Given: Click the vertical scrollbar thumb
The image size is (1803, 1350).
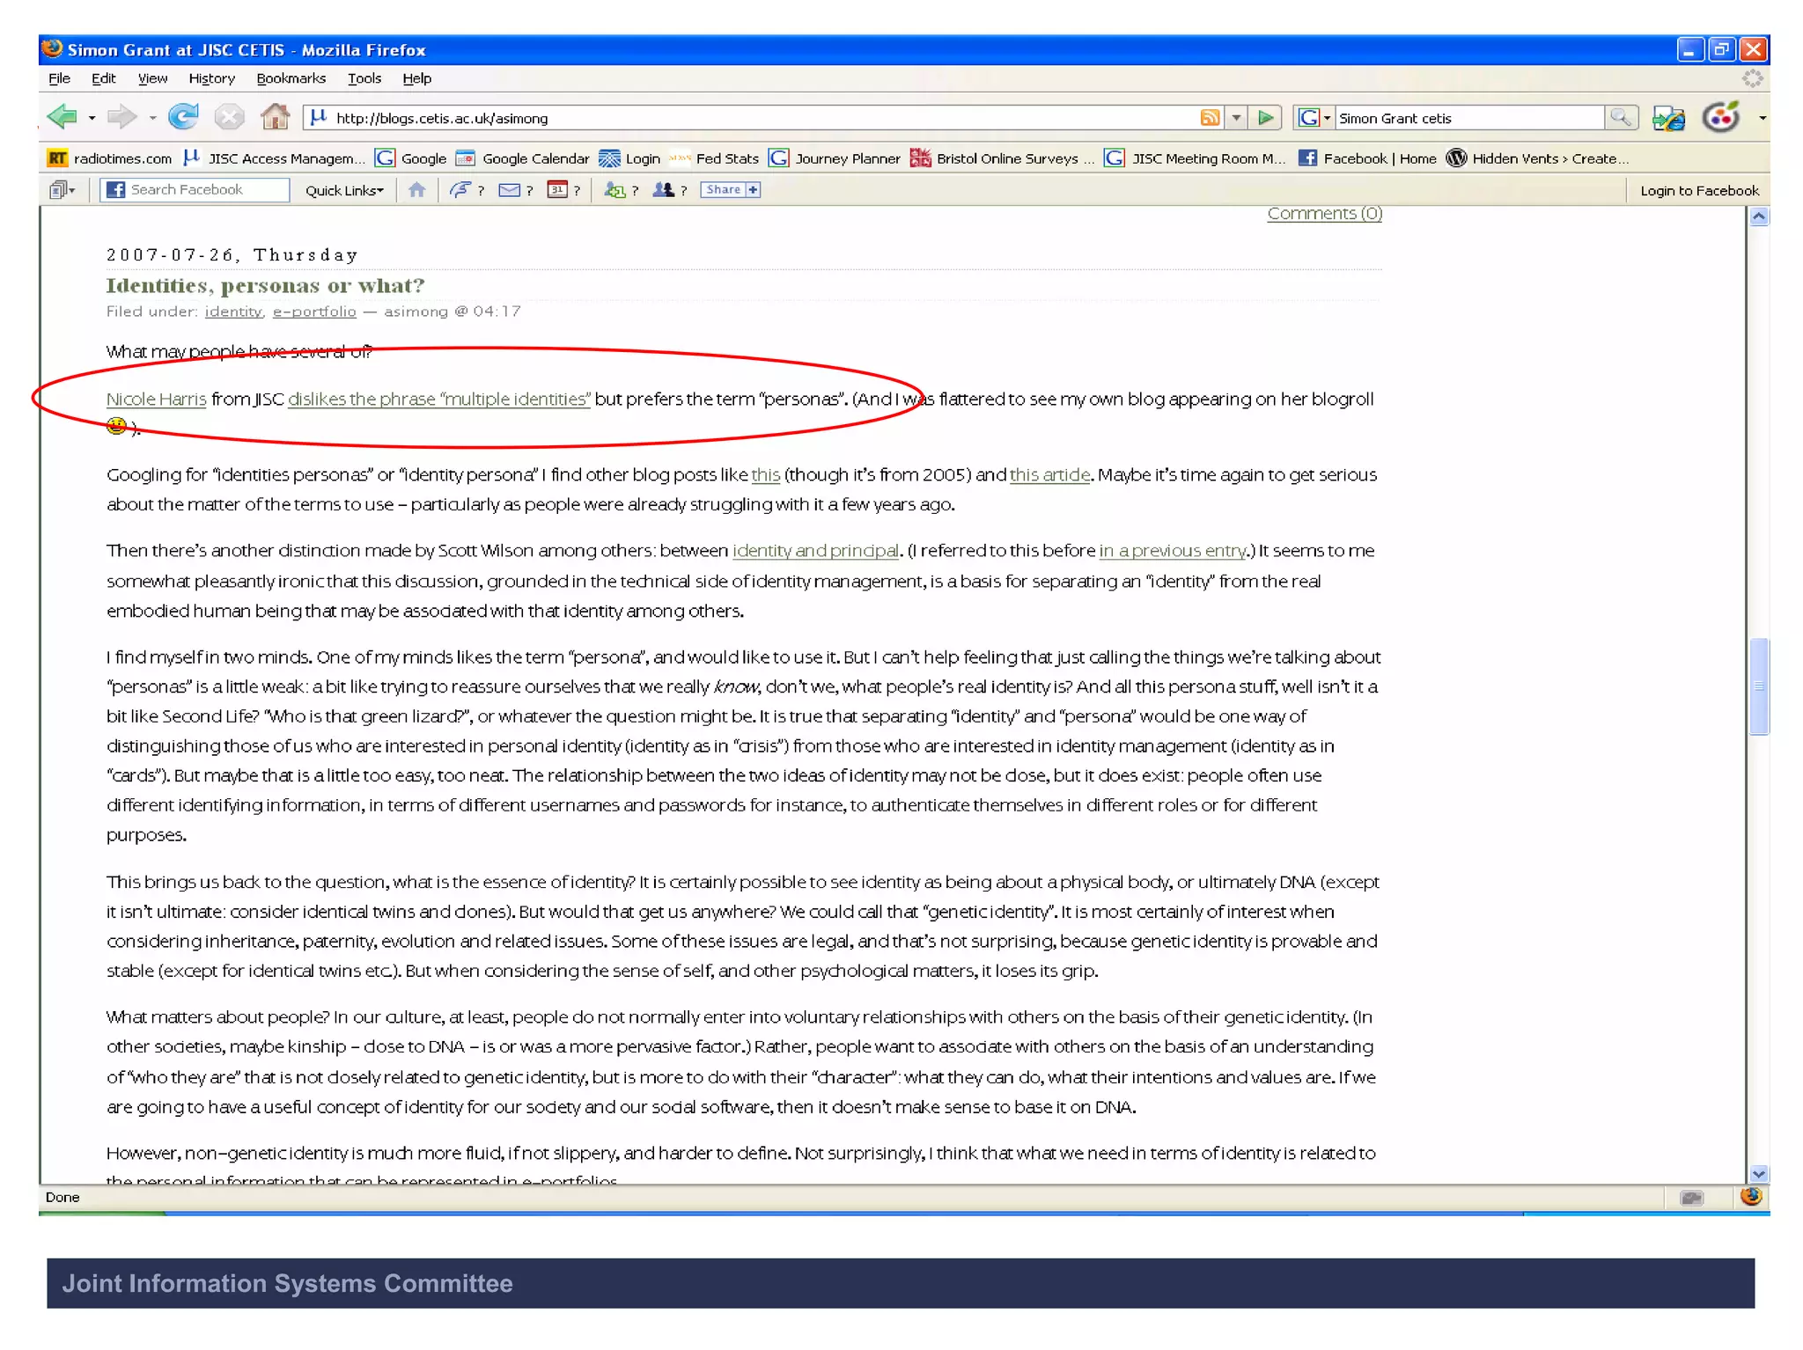Looking at the screenshot, I should (1758, 686).
